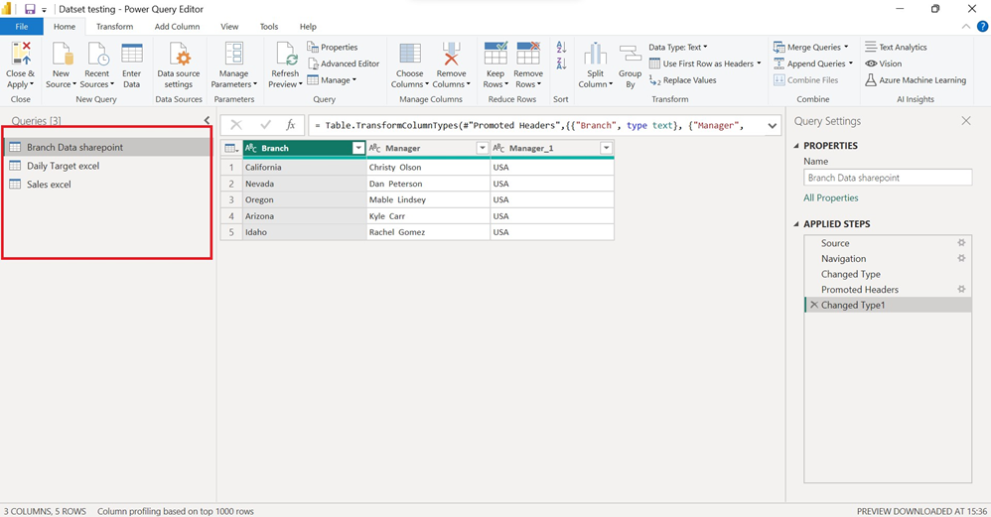Click the table corner menu icon
The width and height of the screenshot is (991, 517).
click(x=231, y=148)
